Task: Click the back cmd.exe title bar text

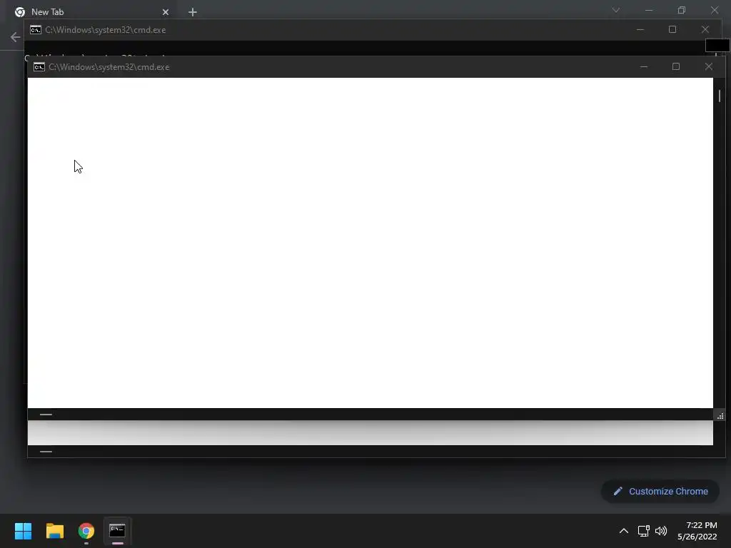Action: (106, 30)
